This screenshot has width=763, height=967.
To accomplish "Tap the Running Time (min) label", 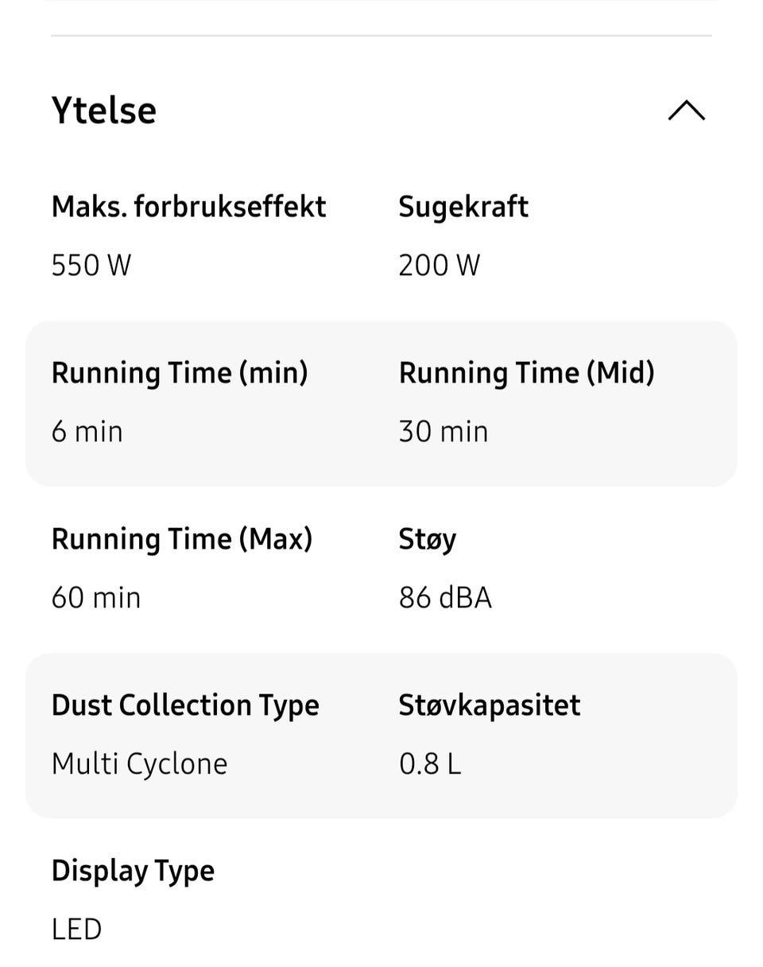I will (180, 373).
